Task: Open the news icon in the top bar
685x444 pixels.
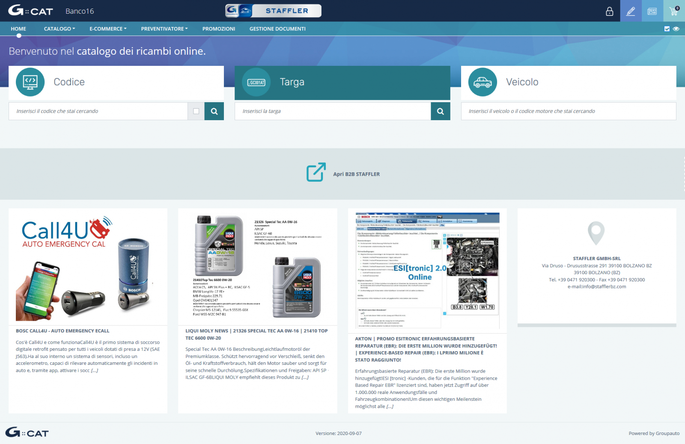Action: point(652,11)
